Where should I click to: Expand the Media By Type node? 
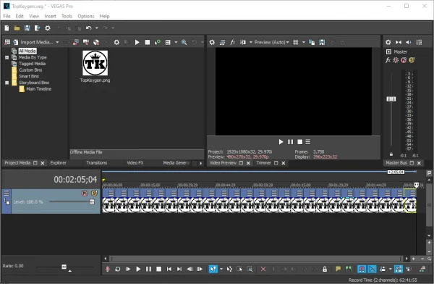click(x=7, y=57)
